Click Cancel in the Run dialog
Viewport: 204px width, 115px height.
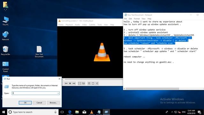tap(39, 103)
